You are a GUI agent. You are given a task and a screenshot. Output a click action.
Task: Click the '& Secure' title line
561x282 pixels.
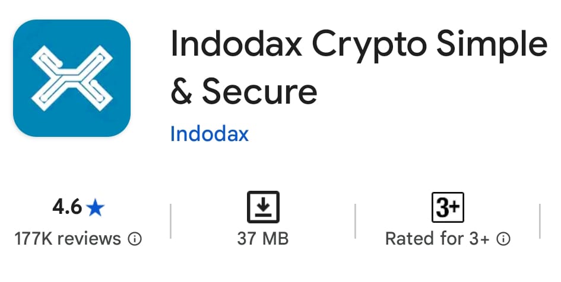pyautogui.click(x=243, y=92)
